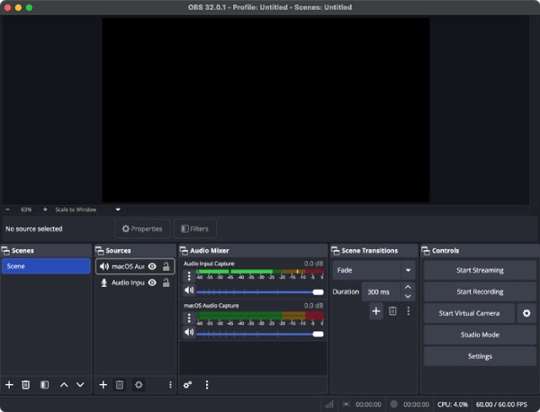The width and height of the screenshot is (540, 412).
Task: Decrease duration with down stepper arrow
Action: tap(408, 296)
